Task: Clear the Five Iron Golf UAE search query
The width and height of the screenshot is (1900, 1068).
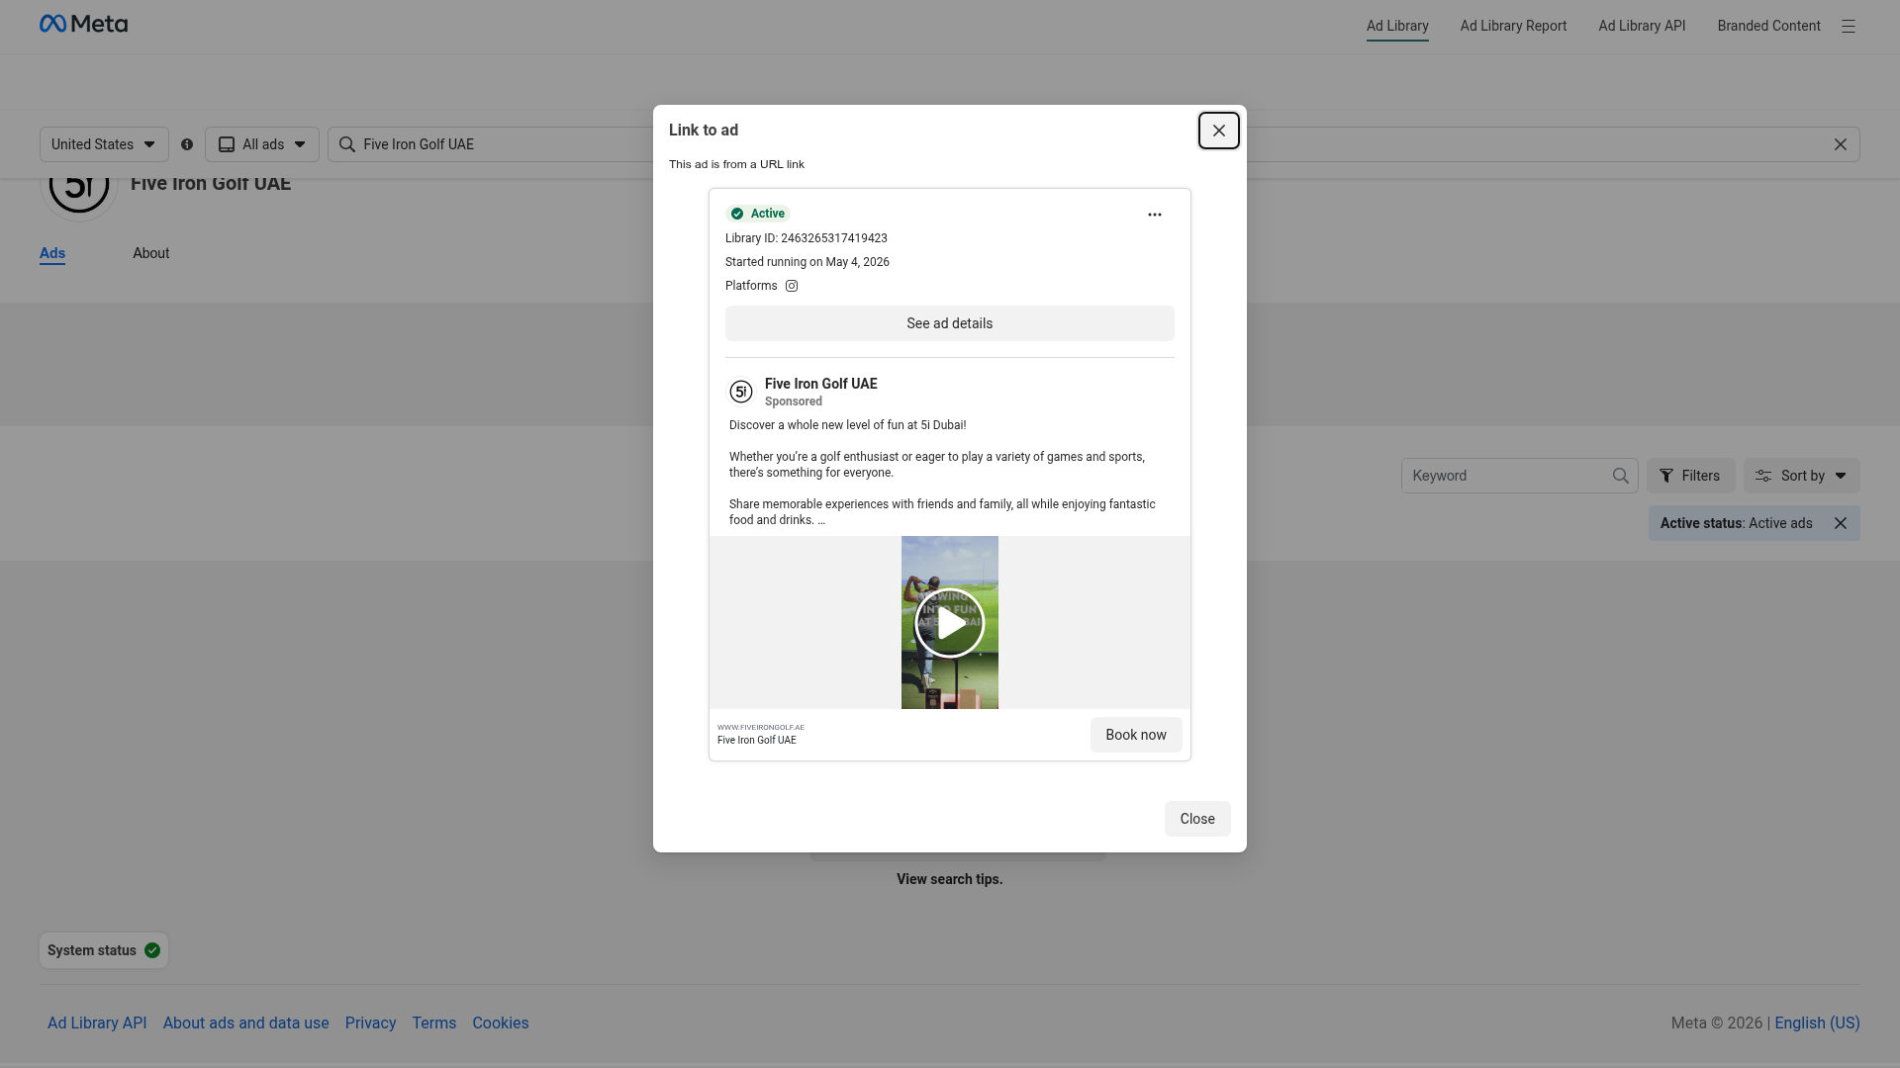Action: 1840,144
